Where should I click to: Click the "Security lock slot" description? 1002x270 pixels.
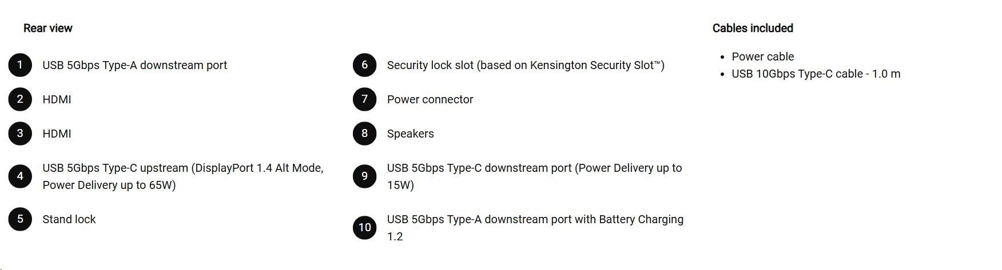click(x=525, y=66)
